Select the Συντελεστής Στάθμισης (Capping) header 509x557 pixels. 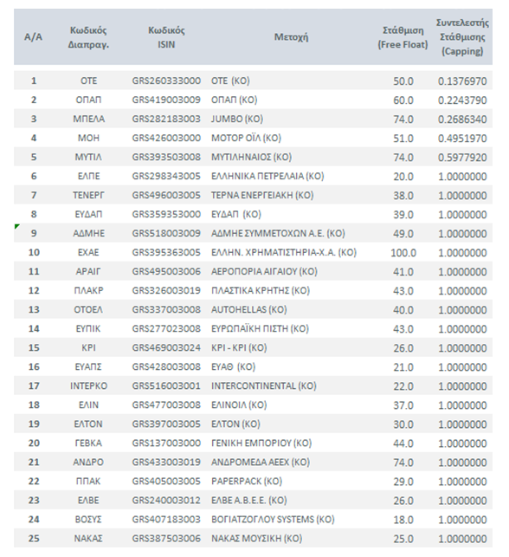462,37
